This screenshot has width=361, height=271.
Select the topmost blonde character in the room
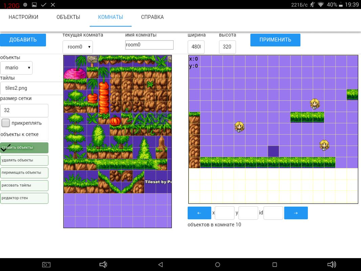click(x=315, y=104)
